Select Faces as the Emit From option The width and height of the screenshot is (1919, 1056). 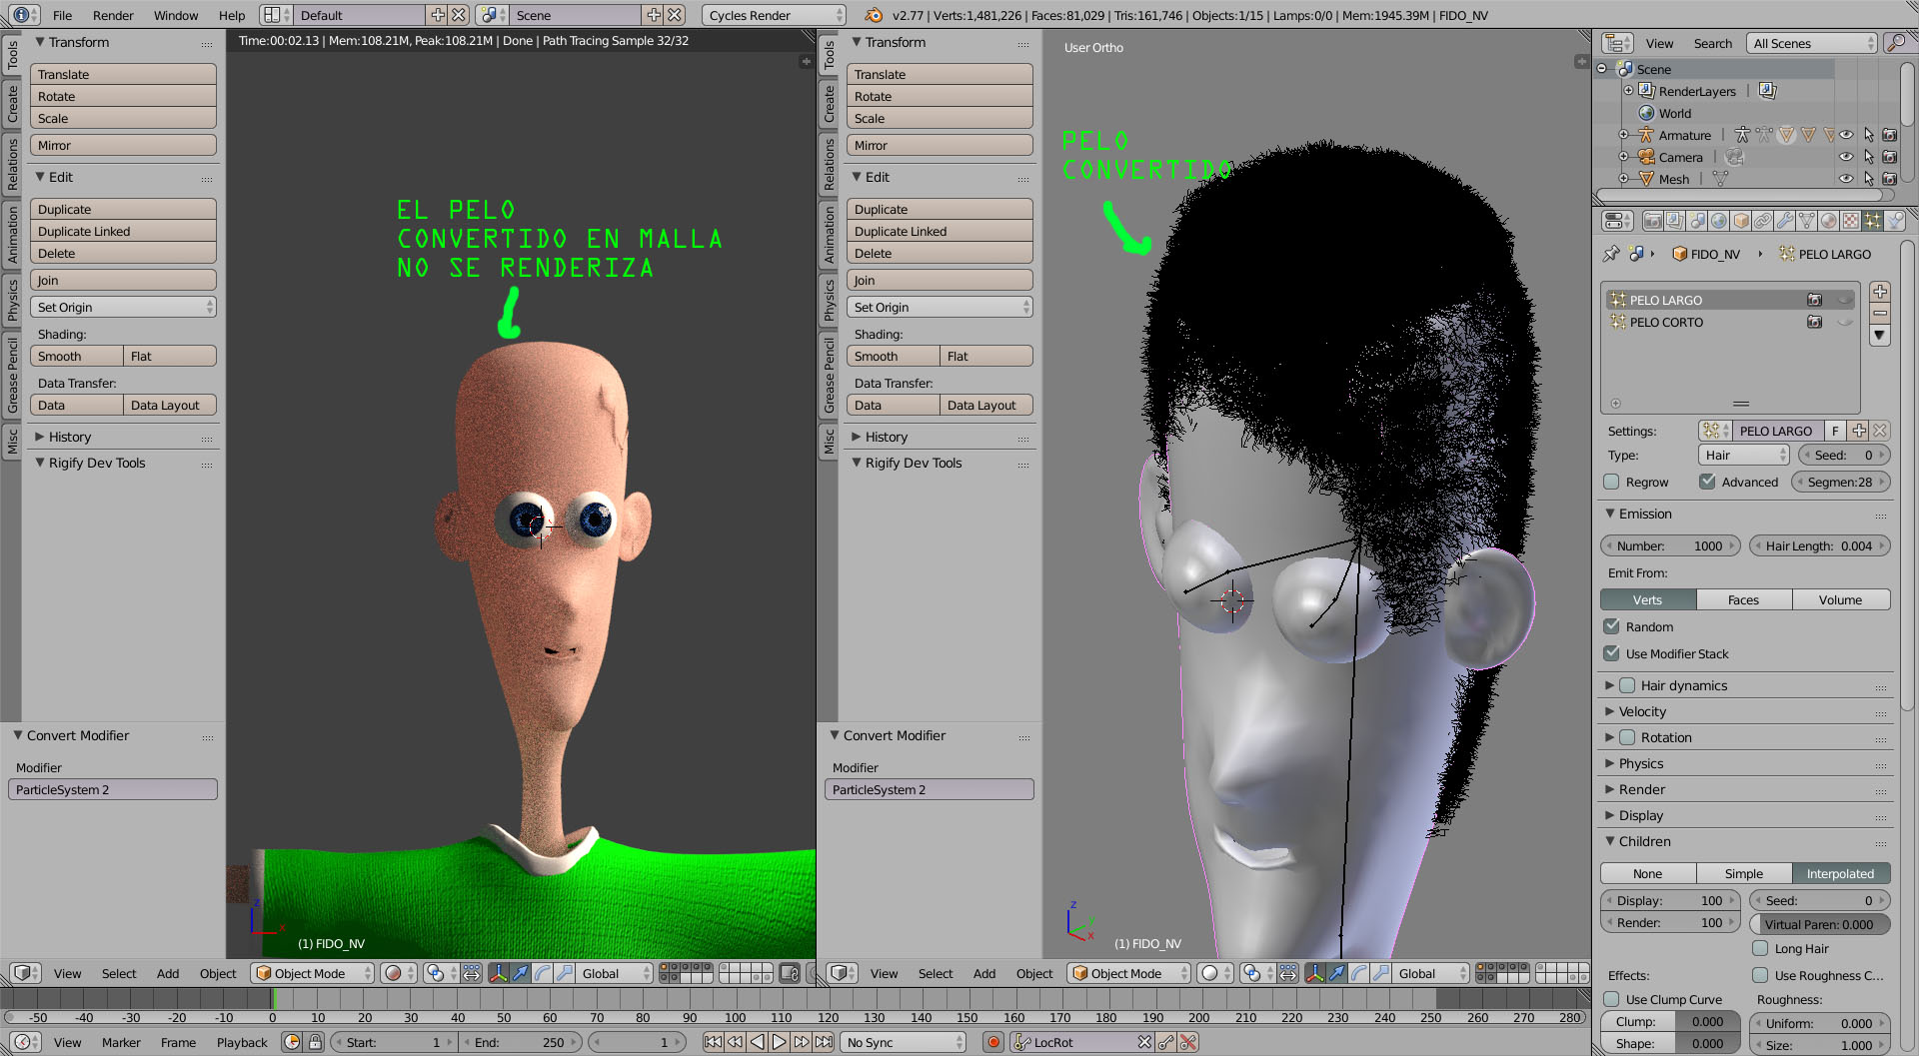pyautogui.click(x=1743, y=599)
